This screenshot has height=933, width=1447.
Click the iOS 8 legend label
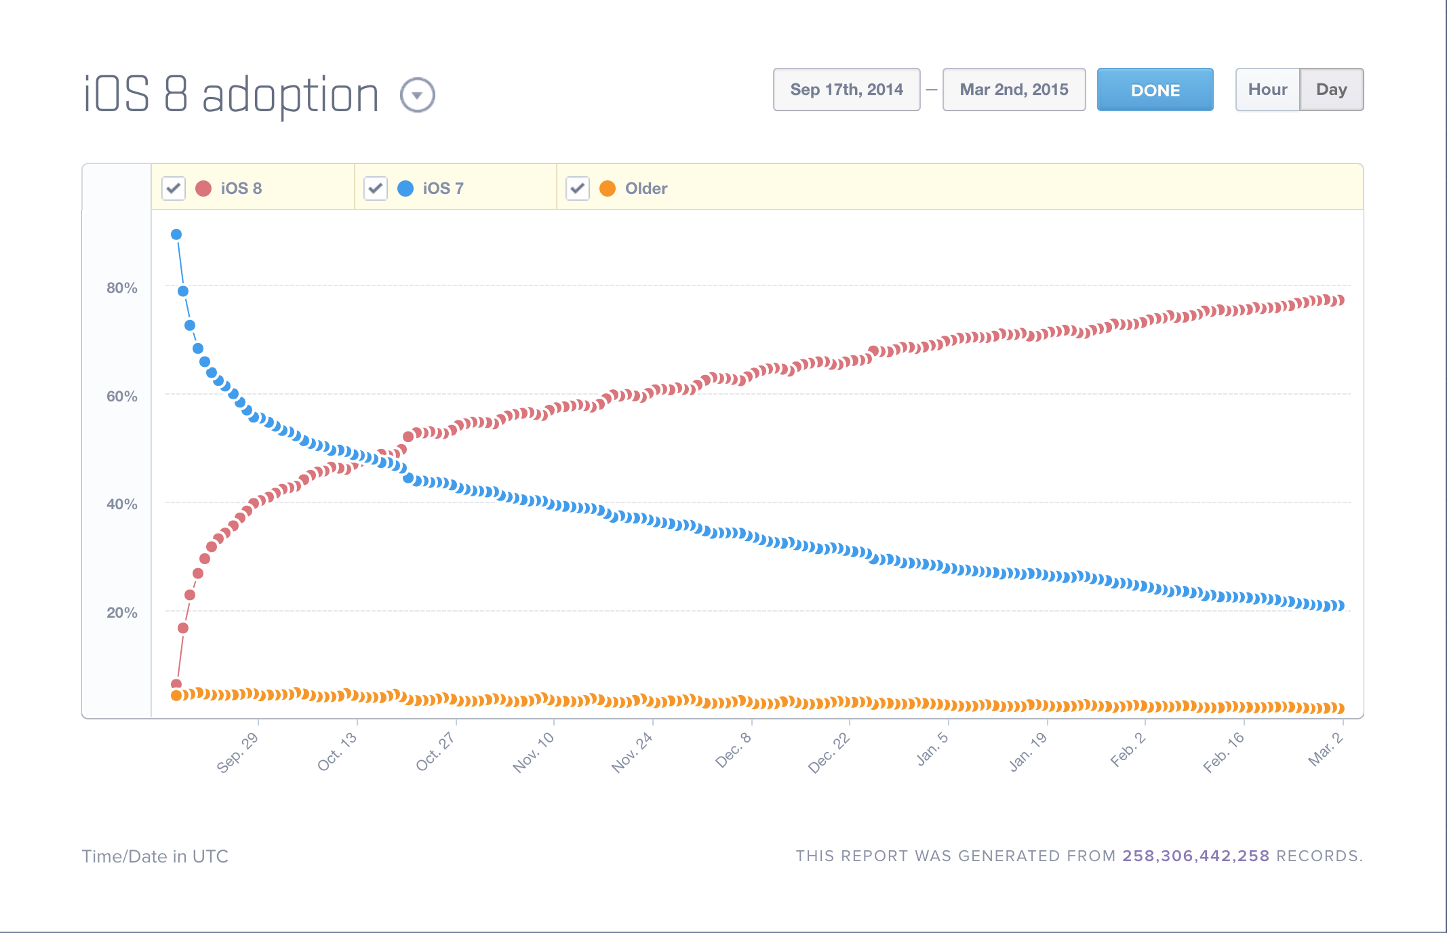241,188
